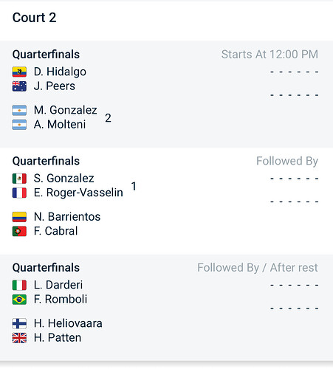Click Mexico flag beside S. Gonzalez
The width and height of the screenshot is (333, 369).
pos(19,179)
